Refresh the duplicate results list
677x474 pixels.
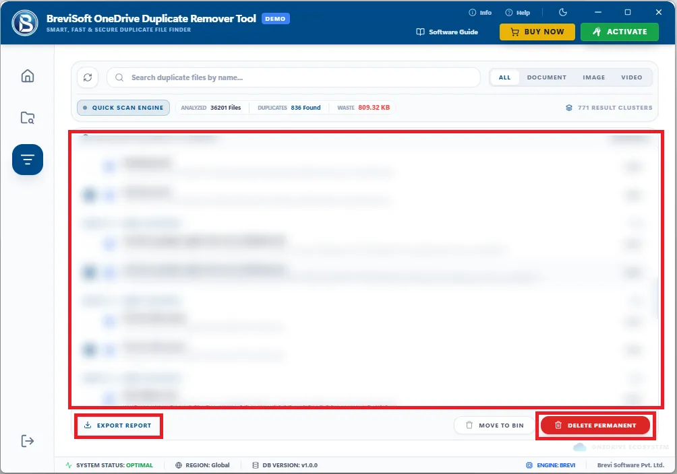click(x=88, y=77)
